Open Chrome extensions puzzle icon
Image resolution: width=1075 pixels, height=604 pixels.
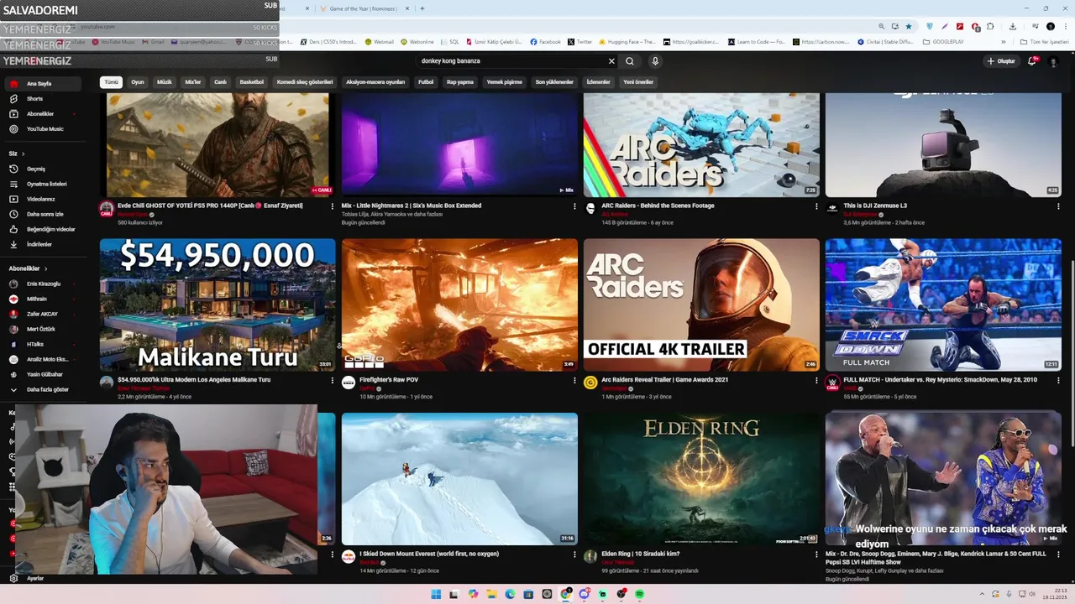pyautogui.click(x=990, y=27)
